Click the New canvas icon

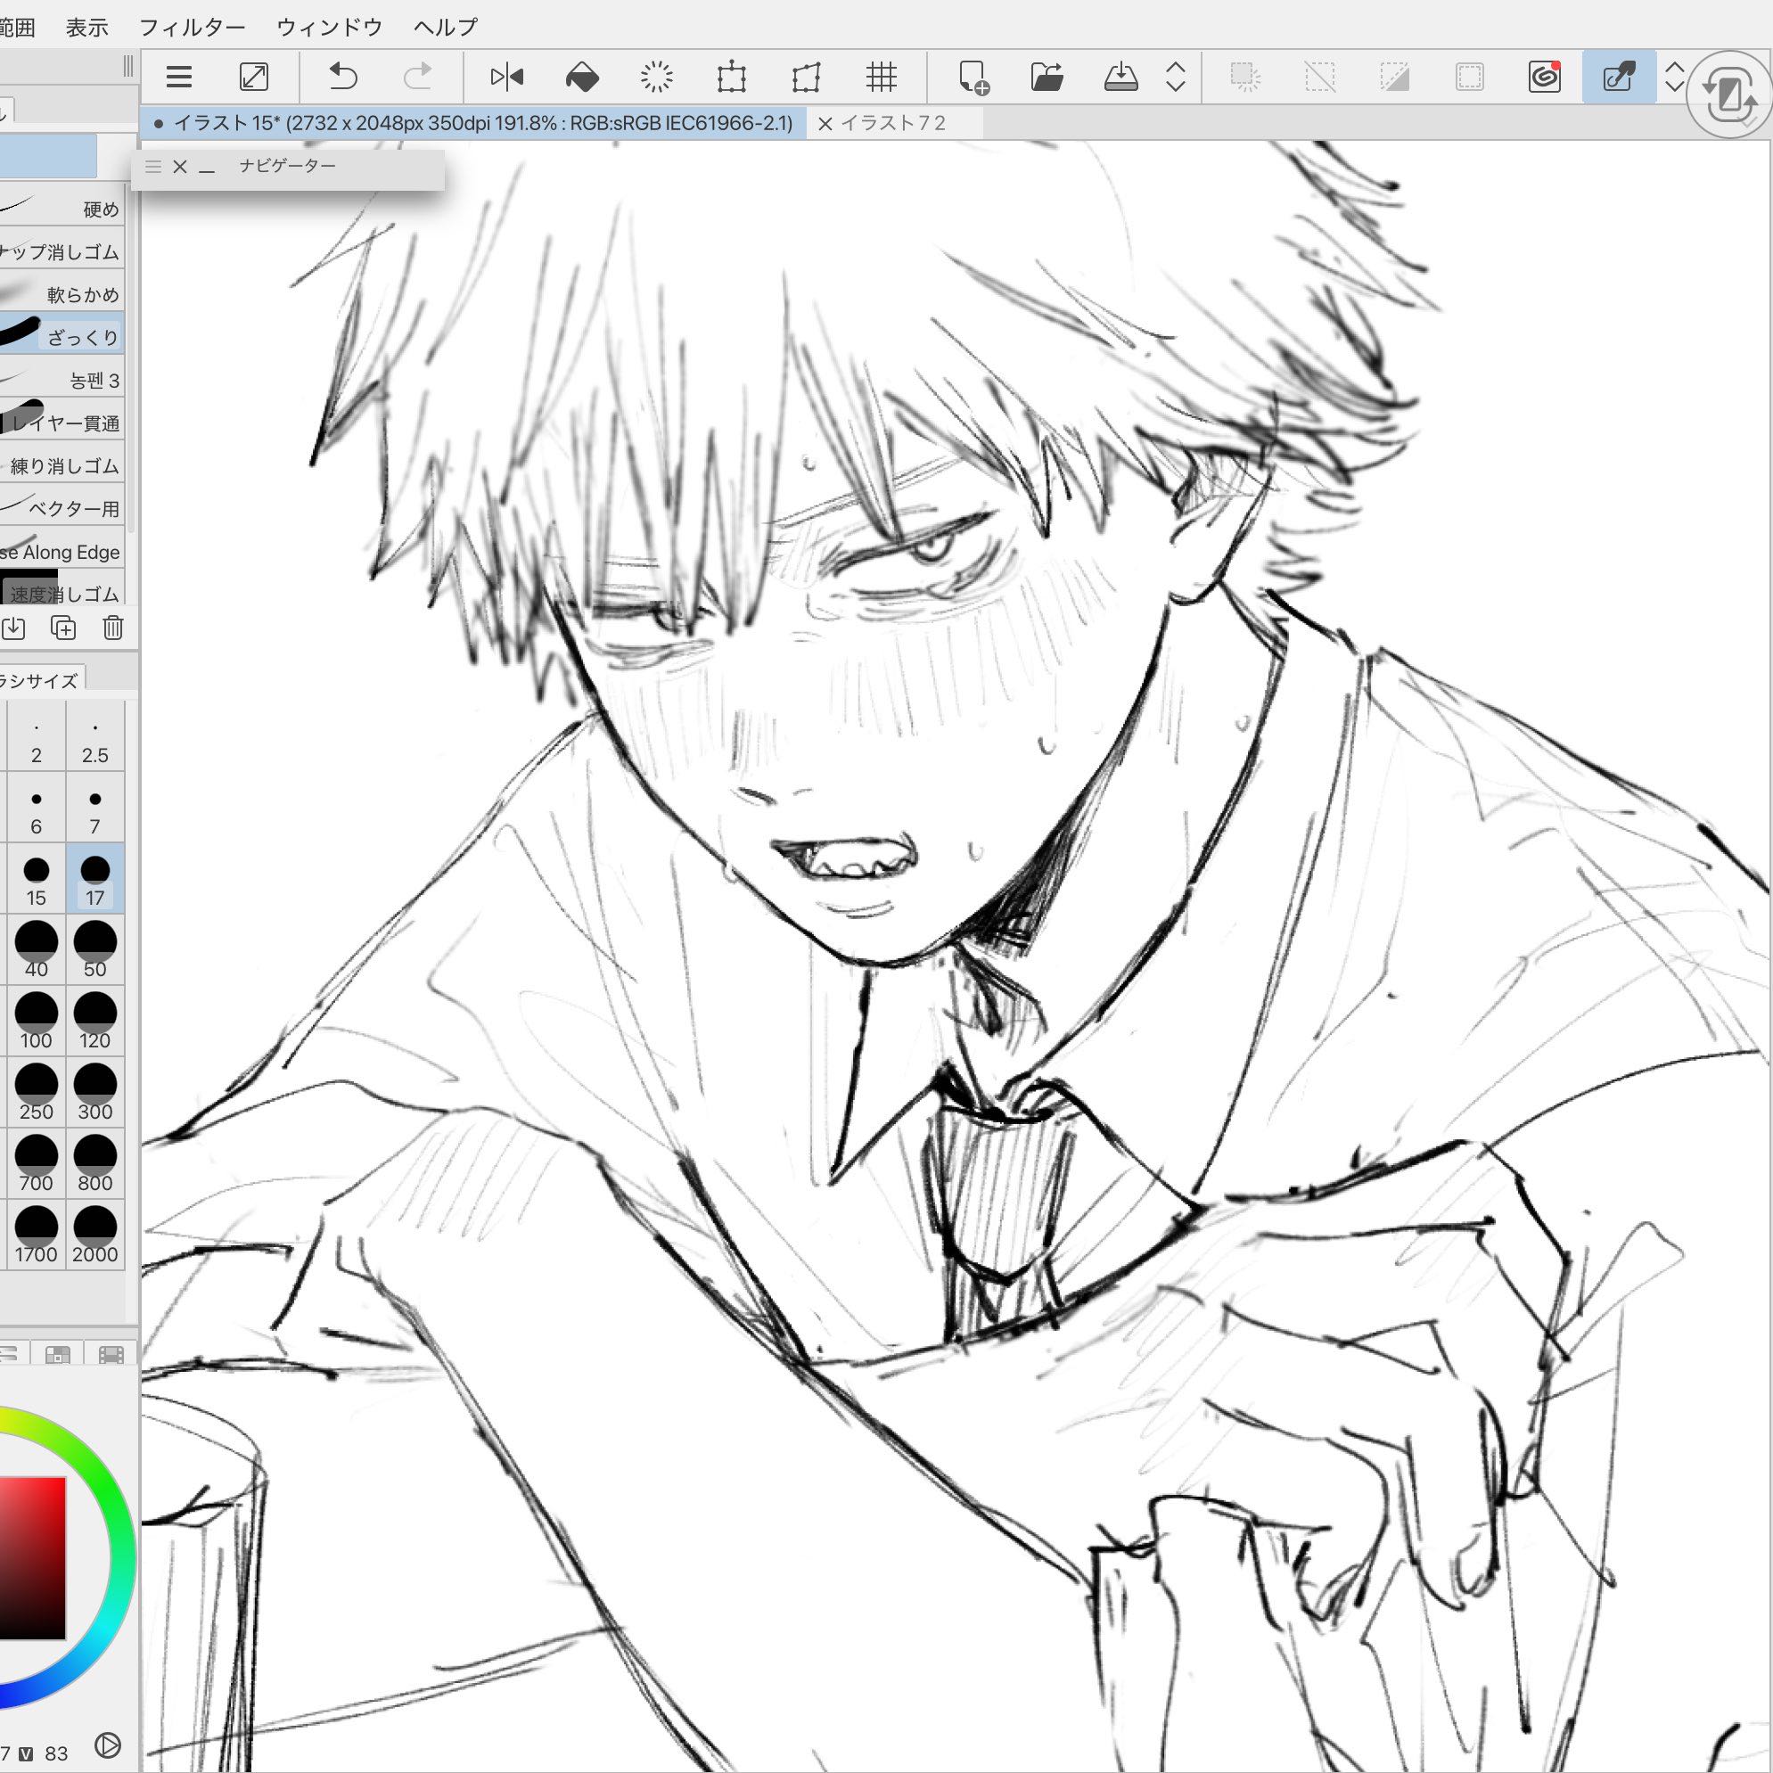pyautogui.click(x=972, y=77)
